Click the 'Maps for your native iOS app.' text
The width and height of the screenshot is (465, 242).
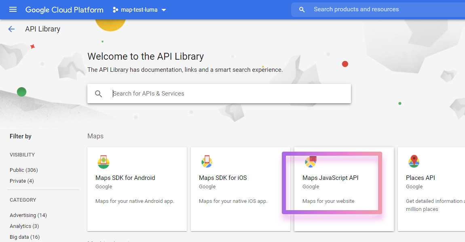(233, 201)
